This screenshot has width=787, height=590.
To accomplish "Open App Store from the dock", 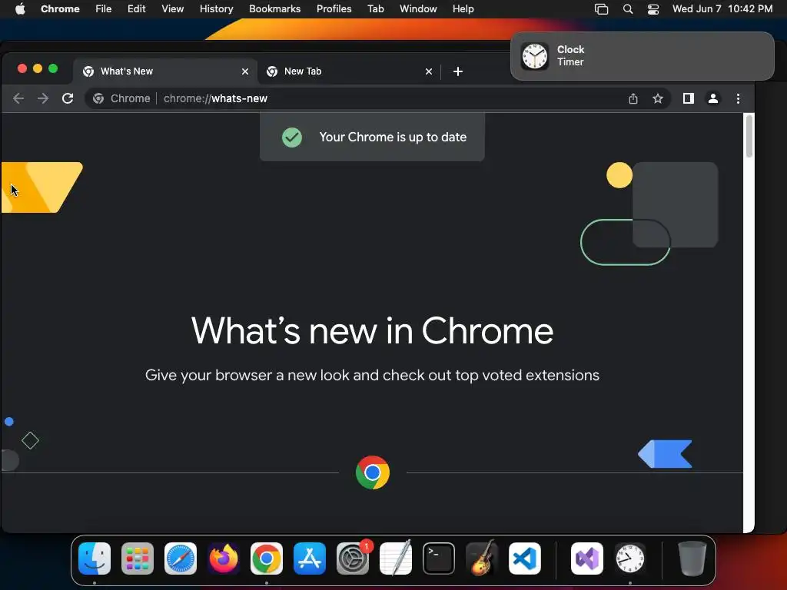I will point(310,559).
